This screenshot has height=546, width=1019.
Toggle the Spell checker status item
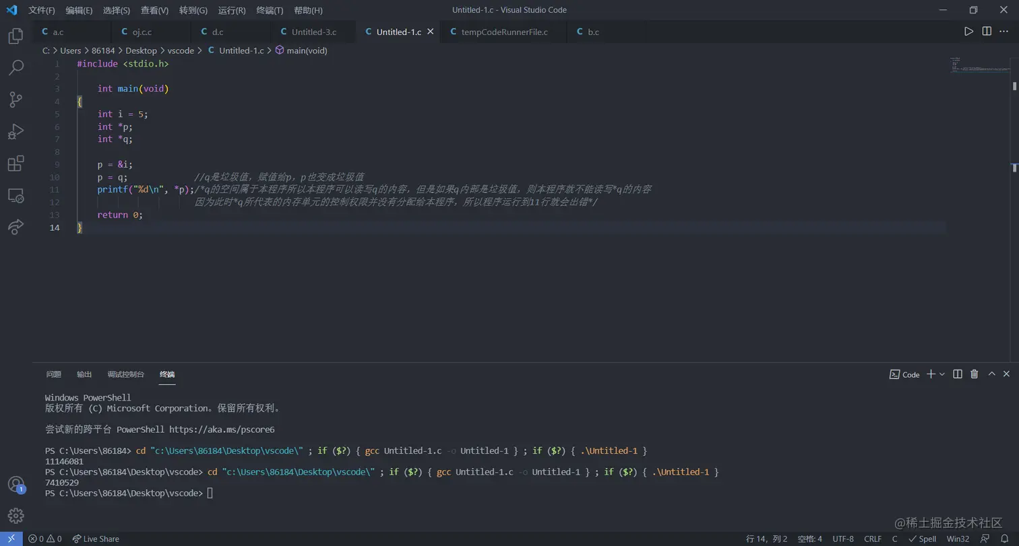pyautogui.click(x=922, y=539)
